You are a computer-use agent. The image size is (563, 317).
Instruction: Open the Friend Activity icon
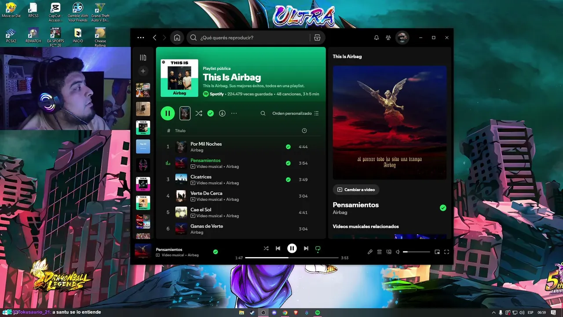pos(388,37)
